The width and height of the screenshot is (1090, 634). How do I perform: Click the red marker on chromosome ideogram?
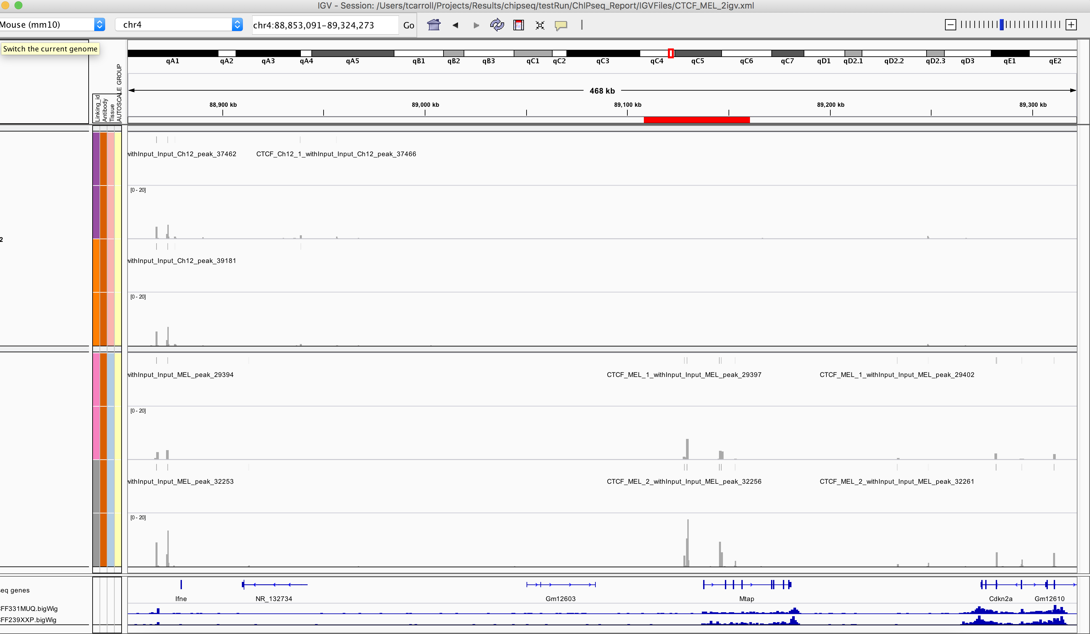point(671,53)
